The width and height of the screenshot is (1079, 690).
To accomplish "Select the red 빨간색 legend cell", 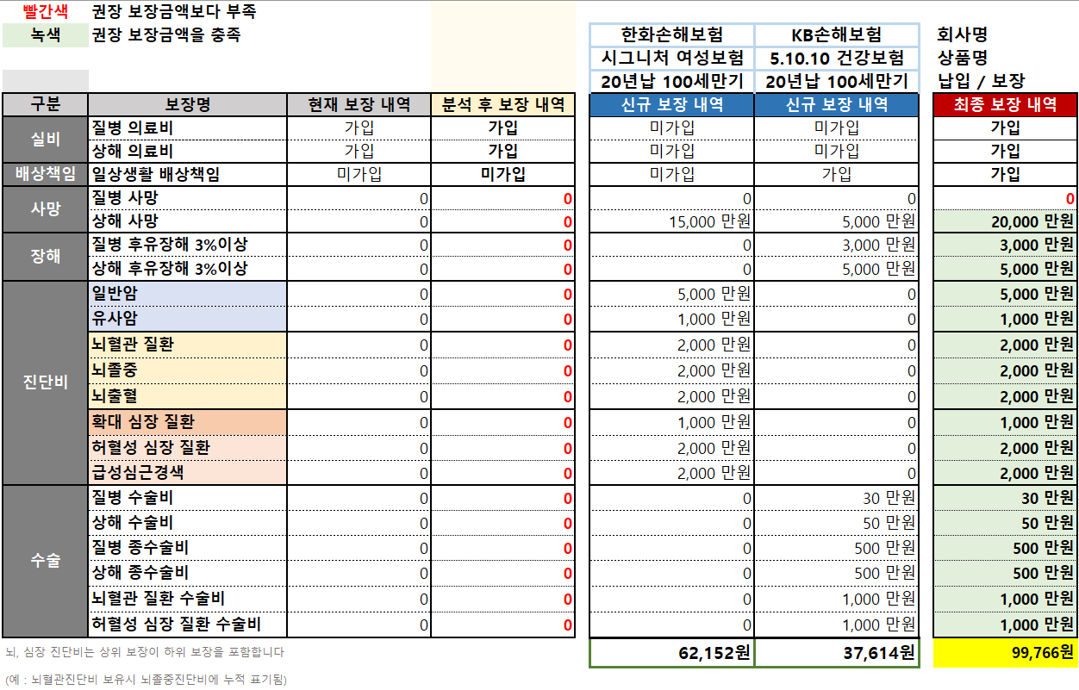I will coord(45,12).
